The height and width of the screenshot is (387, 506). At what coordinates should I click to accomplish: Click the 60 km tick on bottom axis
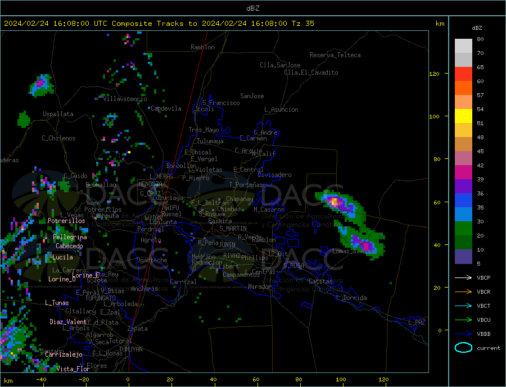(256, 380)
